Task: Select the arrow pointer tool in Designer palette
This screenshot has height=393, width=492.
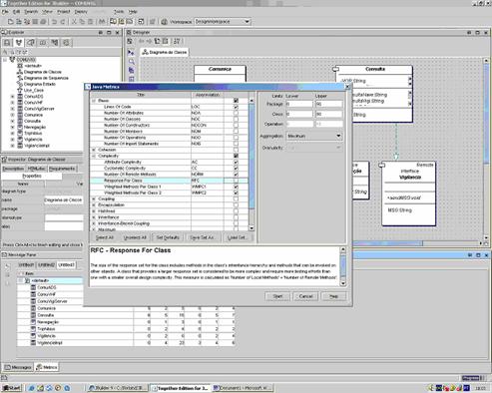Action: 131,53
